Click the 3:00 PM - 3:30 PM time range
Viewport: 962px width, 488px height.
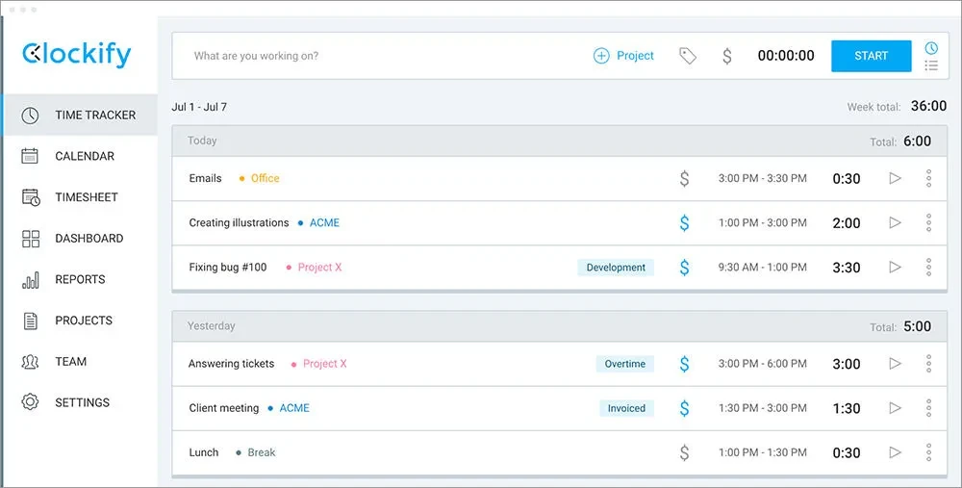(763, 179)
